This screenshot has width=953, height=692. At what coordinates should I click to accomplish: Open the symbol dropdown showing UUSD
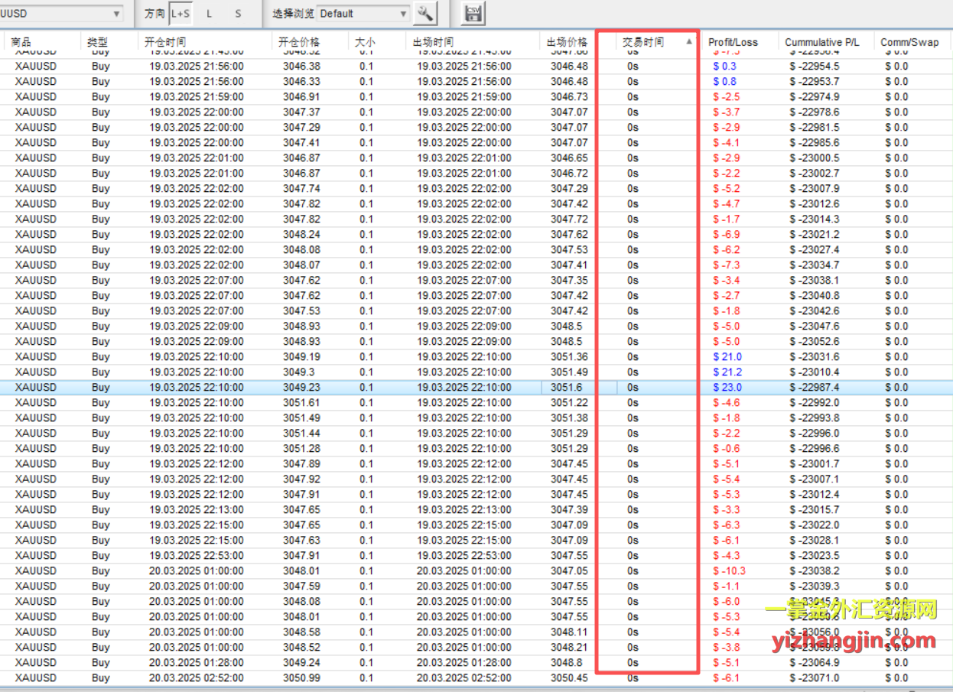(61, 14)
